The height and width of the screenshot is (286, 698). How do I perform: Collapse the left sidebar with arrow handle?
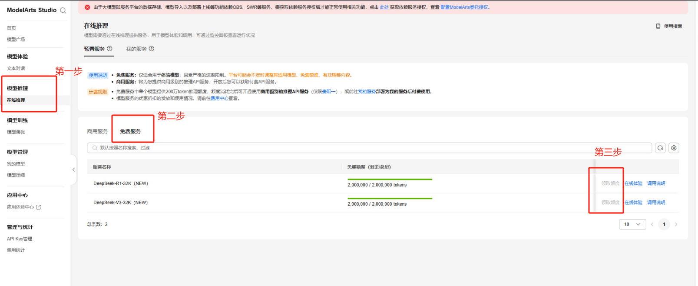click(73, 170)
